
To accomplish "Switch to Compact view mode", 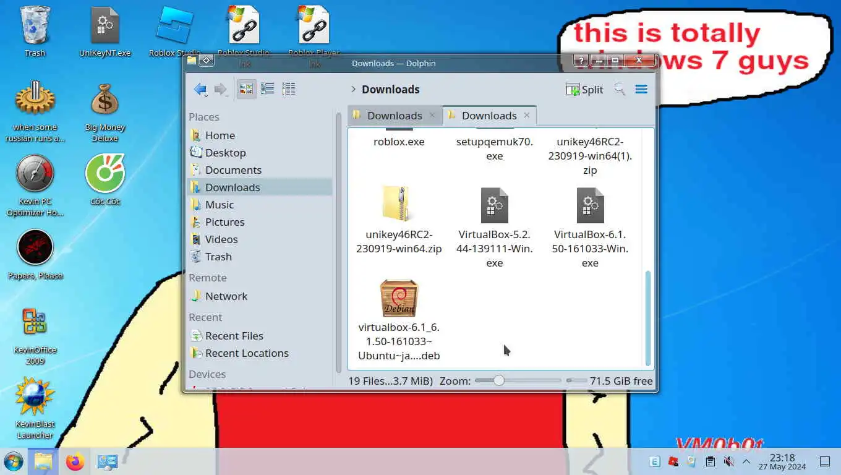I will pyautogui.click(x=268, y=89).
